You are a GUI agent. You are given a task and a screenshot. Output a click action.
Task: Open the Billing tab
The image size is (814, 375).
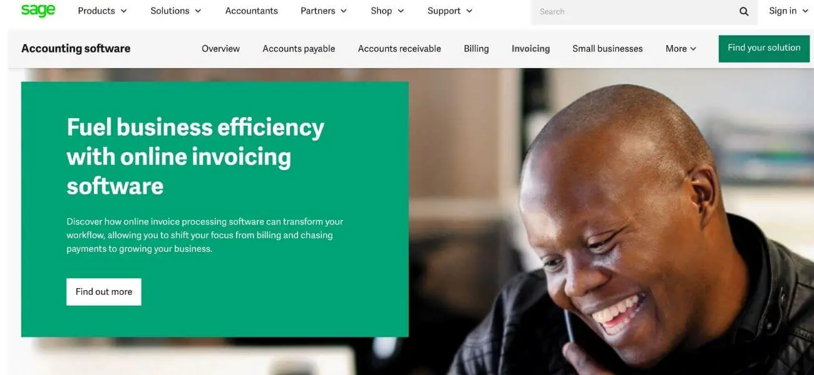pos(477,49)
